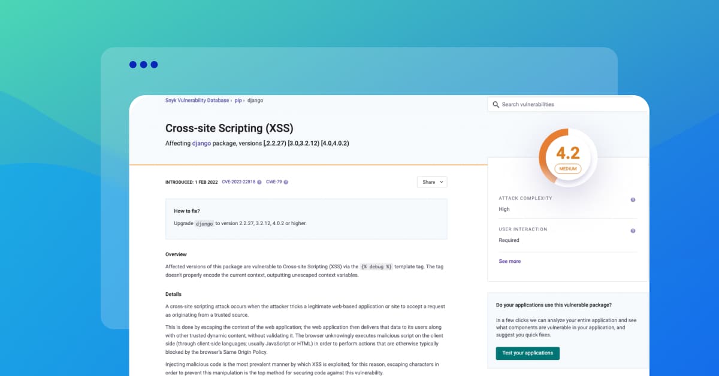The height and width of the screenshot is (376, 719).
Task: Click the django package link under the title
Action: (x=201, y=143)
